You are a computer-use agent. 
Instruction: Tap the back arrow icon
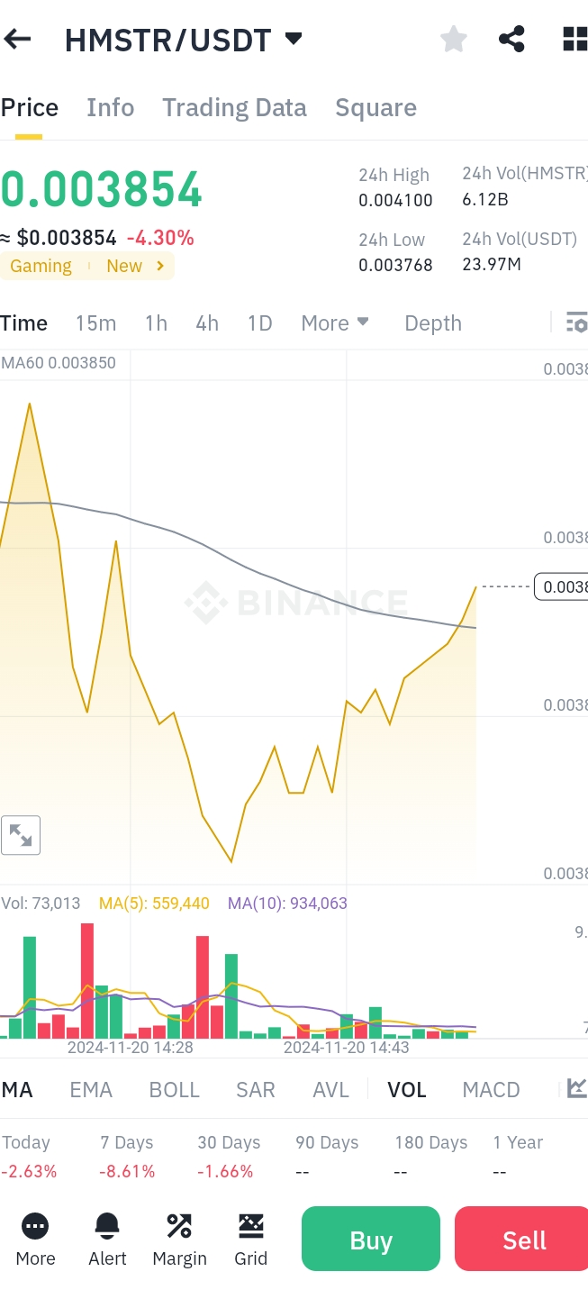pos(18,39)
